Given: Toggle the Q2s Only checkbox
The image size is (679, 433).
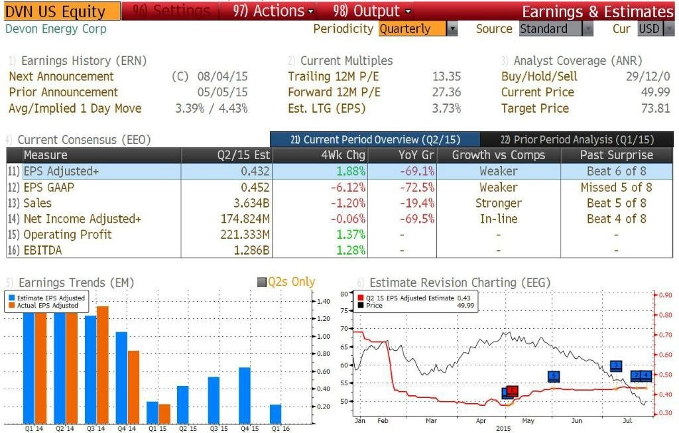Looking at the screenshot, I should click(261, 282).
